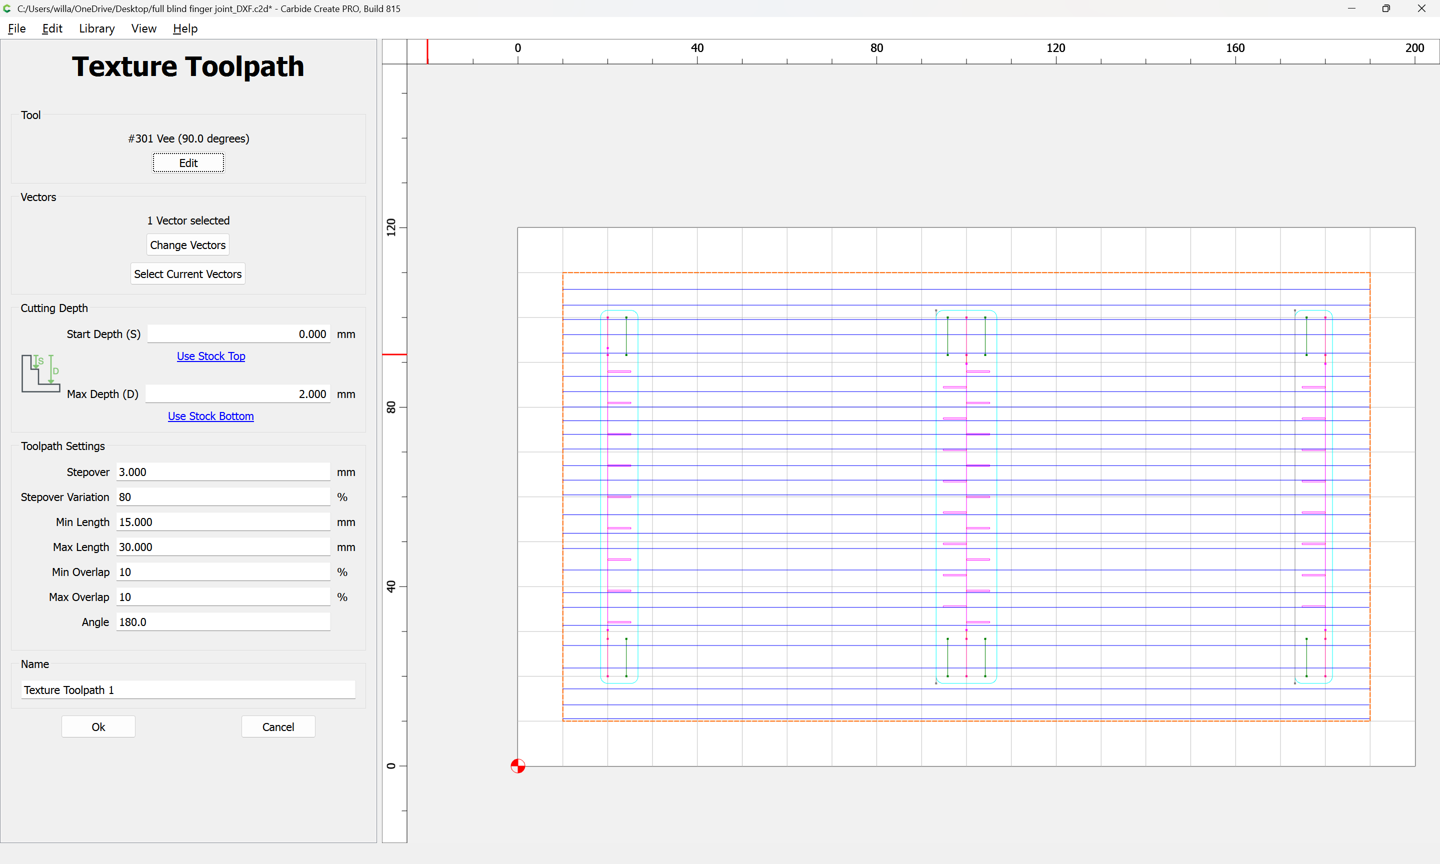The image size is (1440, 864).
Task: Click the Use Stock Top link
Action: (x=210, y=356)
